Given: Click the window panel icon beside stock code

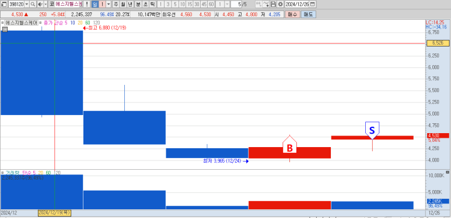Looking at the screenshot, I should pos(4,4).
